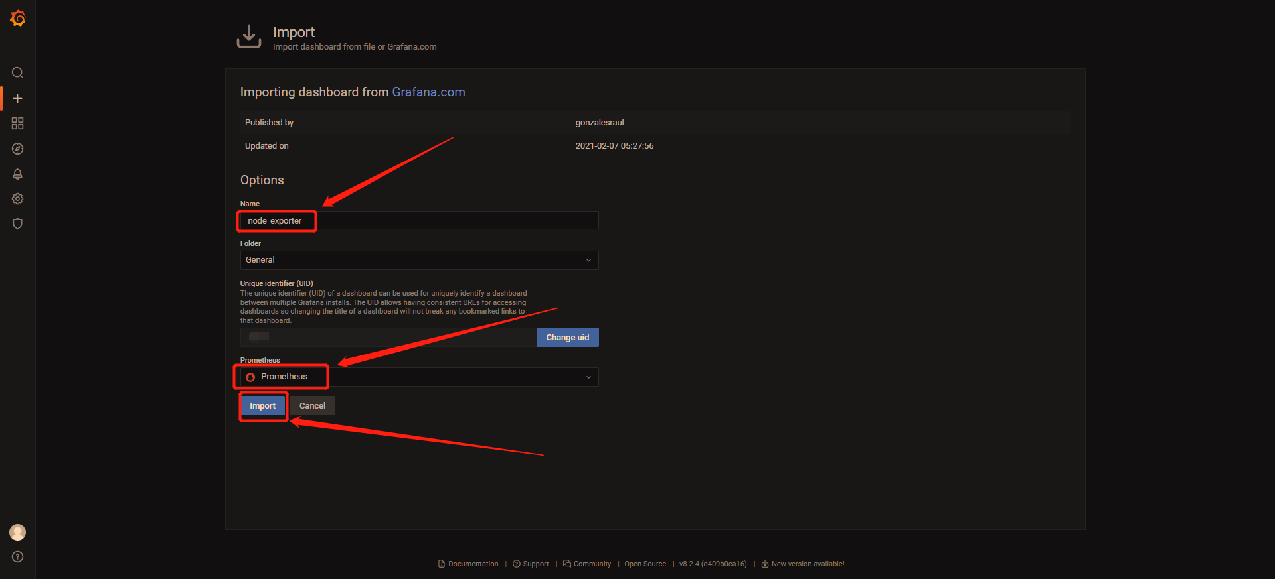Open the Prometheus data source dropdown

[x=419, y=377]
